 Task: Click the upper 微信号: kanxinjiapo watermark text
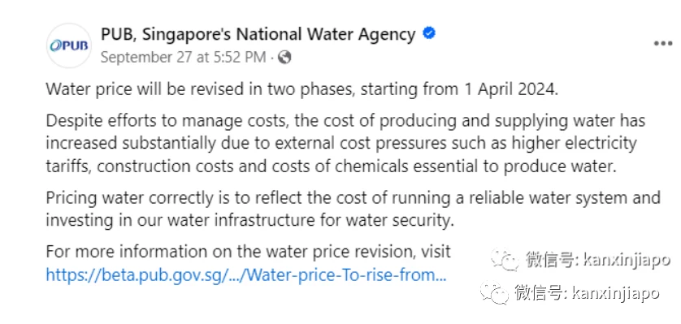[597, 260]
